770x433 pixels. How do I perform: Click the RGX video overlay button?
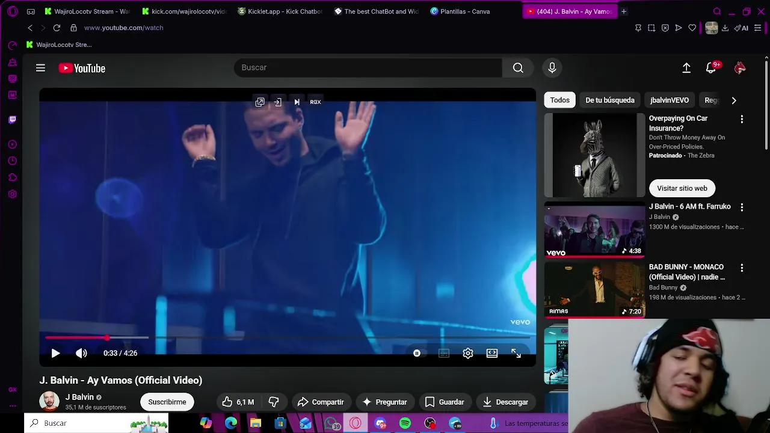pos(315,102)
